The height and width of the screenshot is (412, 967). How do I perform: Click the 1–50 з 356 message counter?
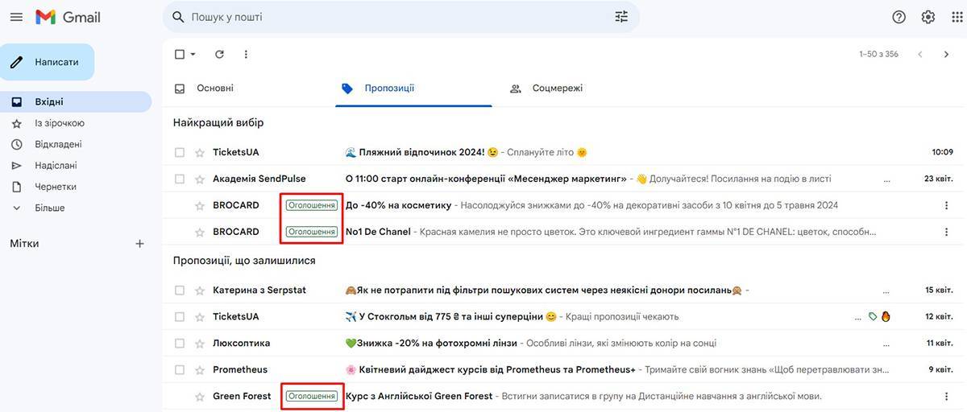tap(878, 54)
